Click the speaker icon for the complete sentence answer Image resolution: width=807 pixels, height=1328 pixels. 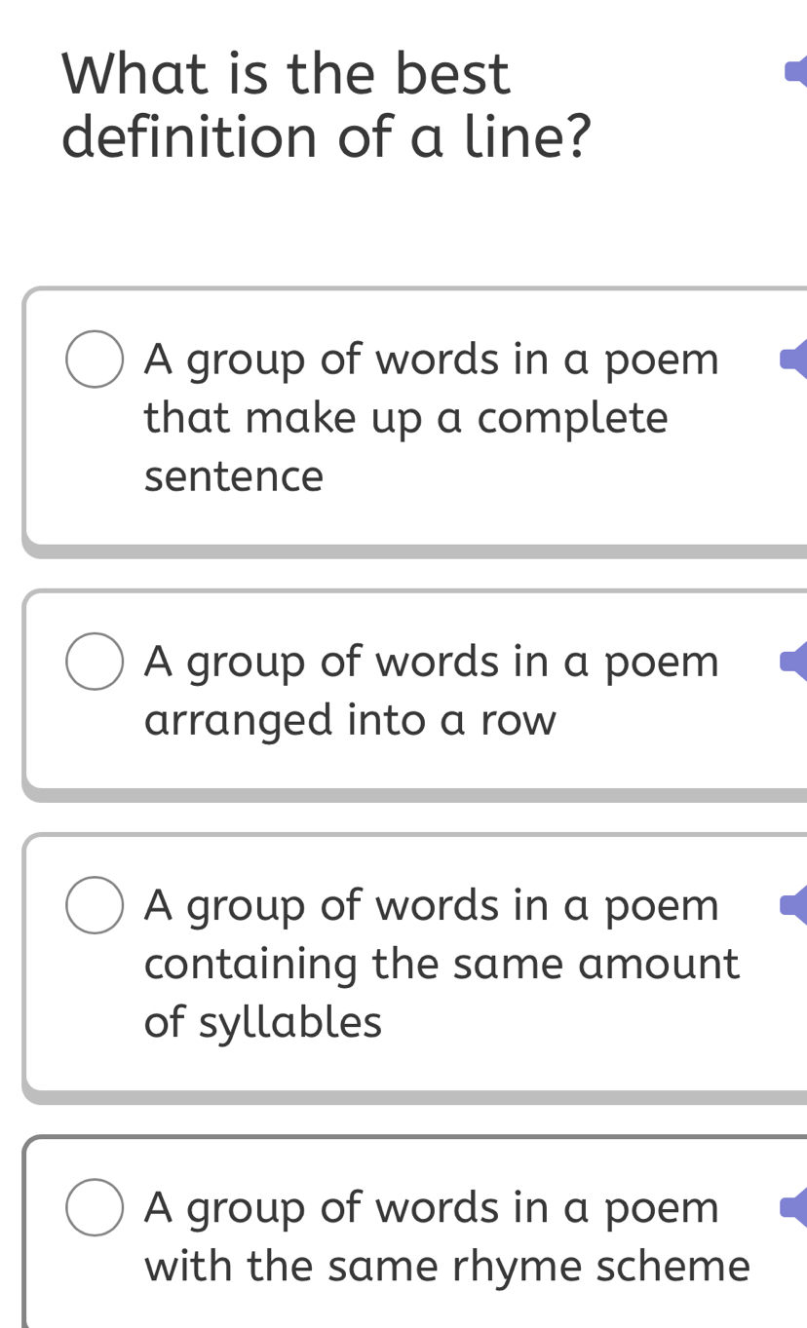[799, 359]
